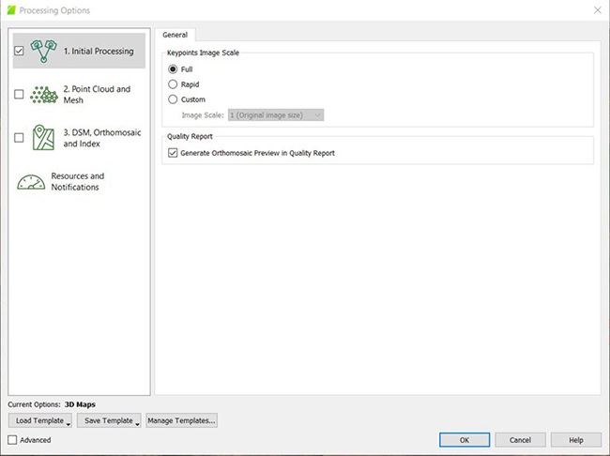Open the Save Template dropdown button

click(109, 420)
